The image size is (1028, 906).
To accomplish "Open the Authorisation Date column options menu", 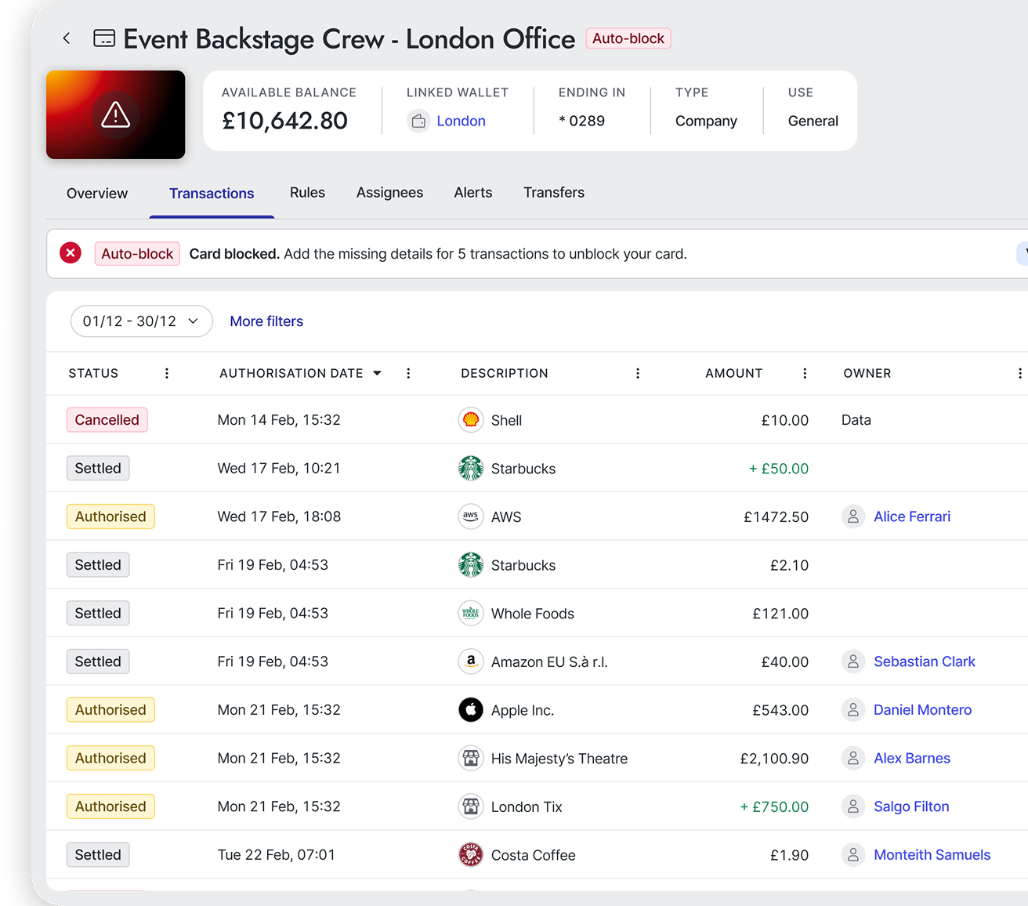I will pyautogui.click(x=407, y=373).
